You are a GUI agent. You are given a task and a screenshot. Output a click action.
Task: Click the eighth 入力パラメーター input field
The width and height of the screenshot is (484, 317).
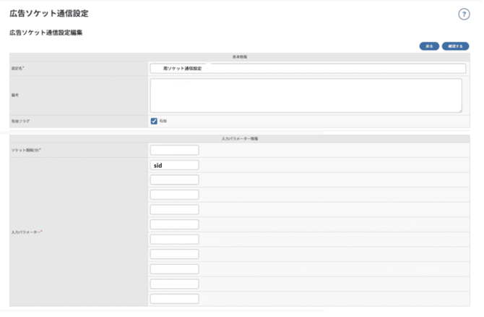pos(174,269)
